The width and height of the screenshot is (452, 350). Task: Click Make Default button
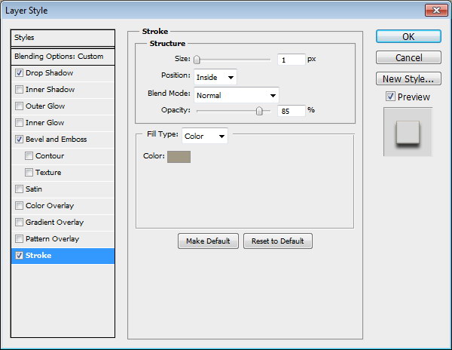[x=209, y=241]
